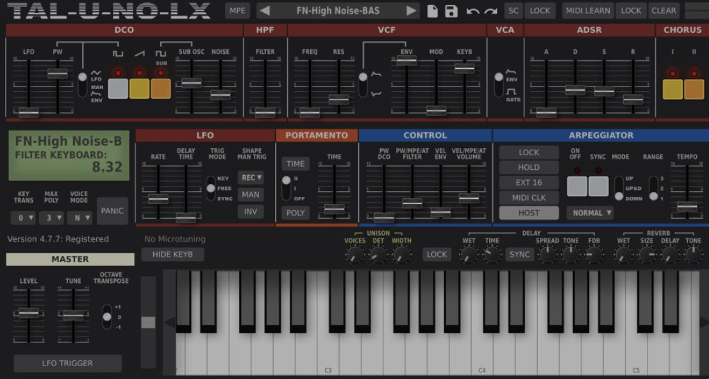
Task: Flip the octave transpose switch
Action: point(107,317)
